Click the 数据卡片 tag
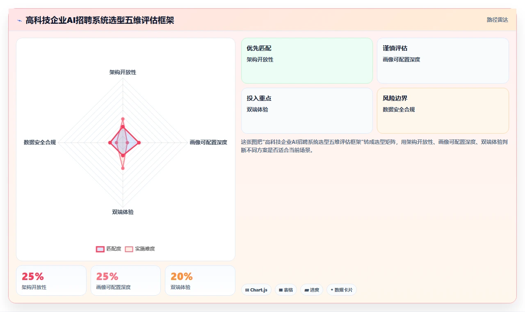The height and width of the screenshot is (312, 525). 342,290
